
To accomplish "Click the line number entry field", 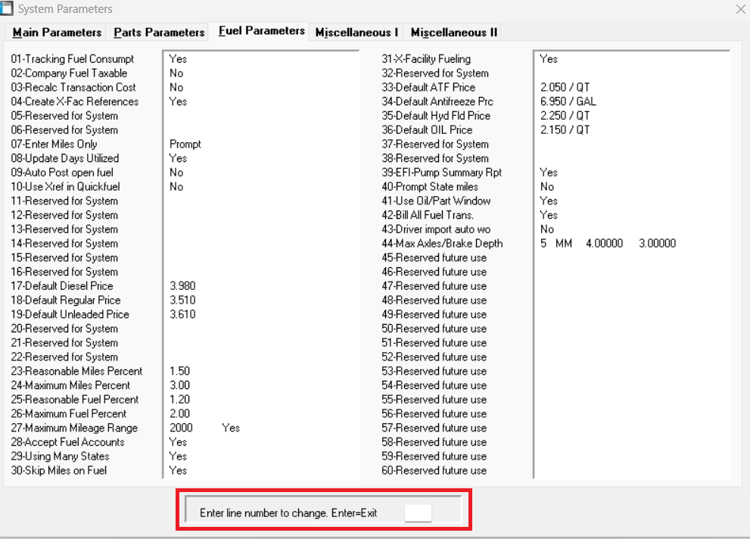I will tap(418, 513).
